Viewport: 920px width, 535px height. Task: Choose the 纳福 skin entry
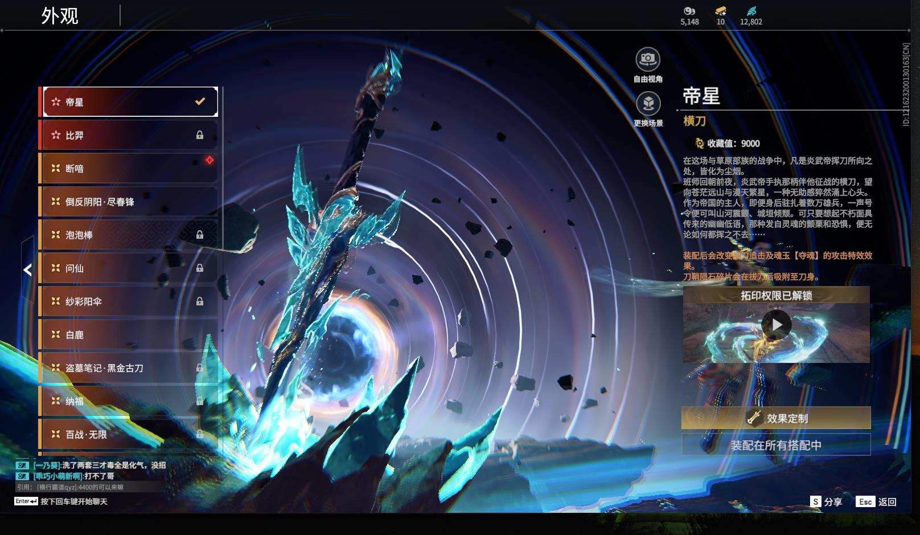130,401
